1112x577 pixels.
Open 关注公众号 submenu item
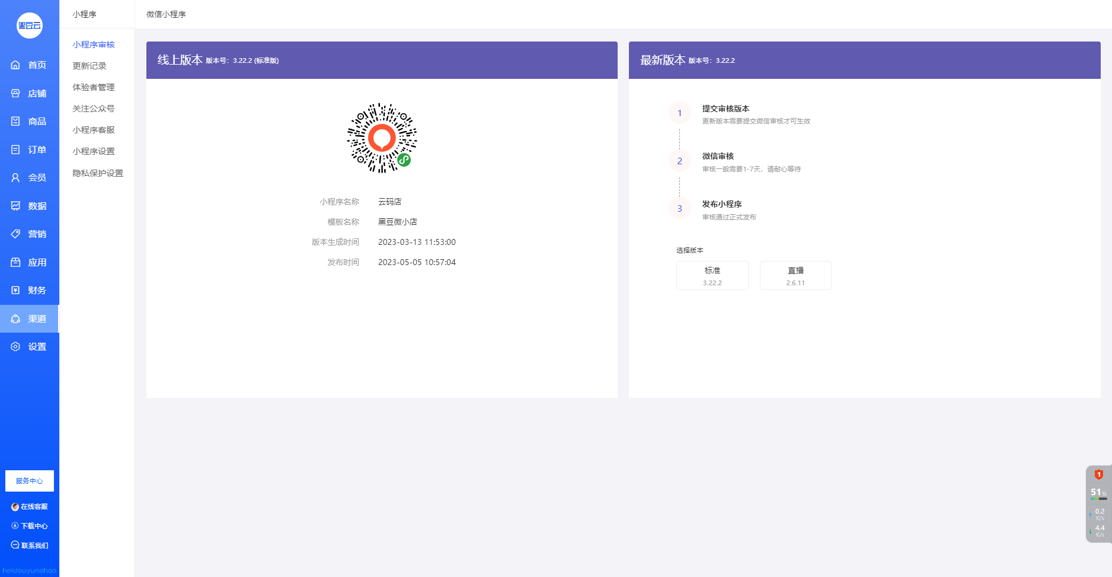coord(94,109)
